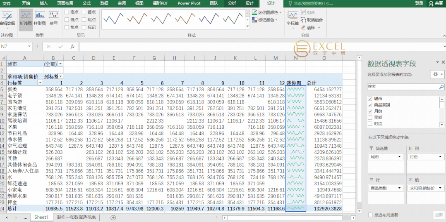Open the field list gear tools menu
The image size is (446, 222).
pos(437,74)
